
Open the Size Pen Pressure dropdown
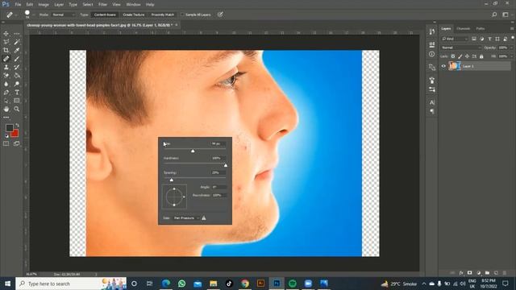[x=186, y=218]
